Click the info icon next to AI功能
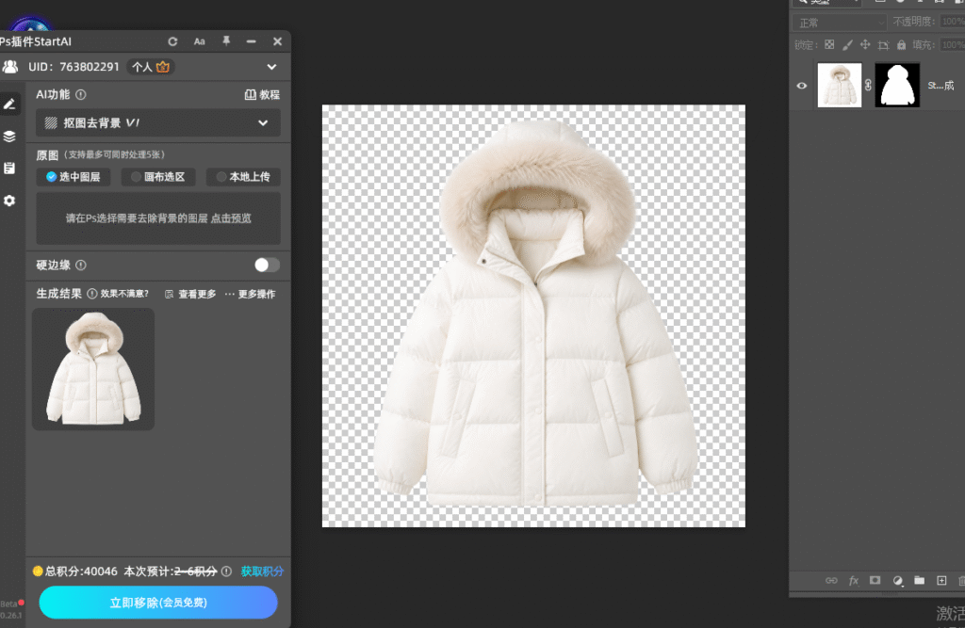The width and height of the screenshot is (965, 628). pos(81,95)
